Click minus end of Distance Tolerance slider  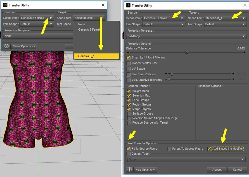[x=128, y=52]
